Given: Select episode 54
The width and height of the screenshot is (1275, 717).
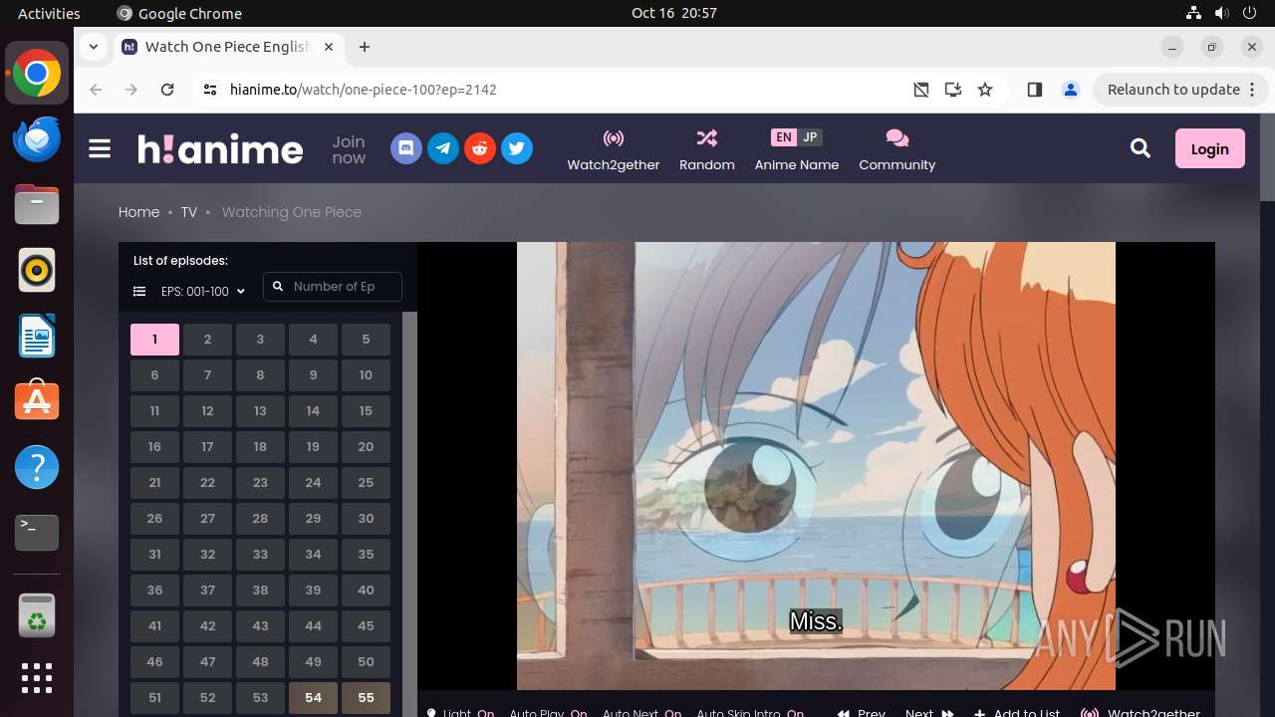Looking at the screenshot, I should (313, 698).
